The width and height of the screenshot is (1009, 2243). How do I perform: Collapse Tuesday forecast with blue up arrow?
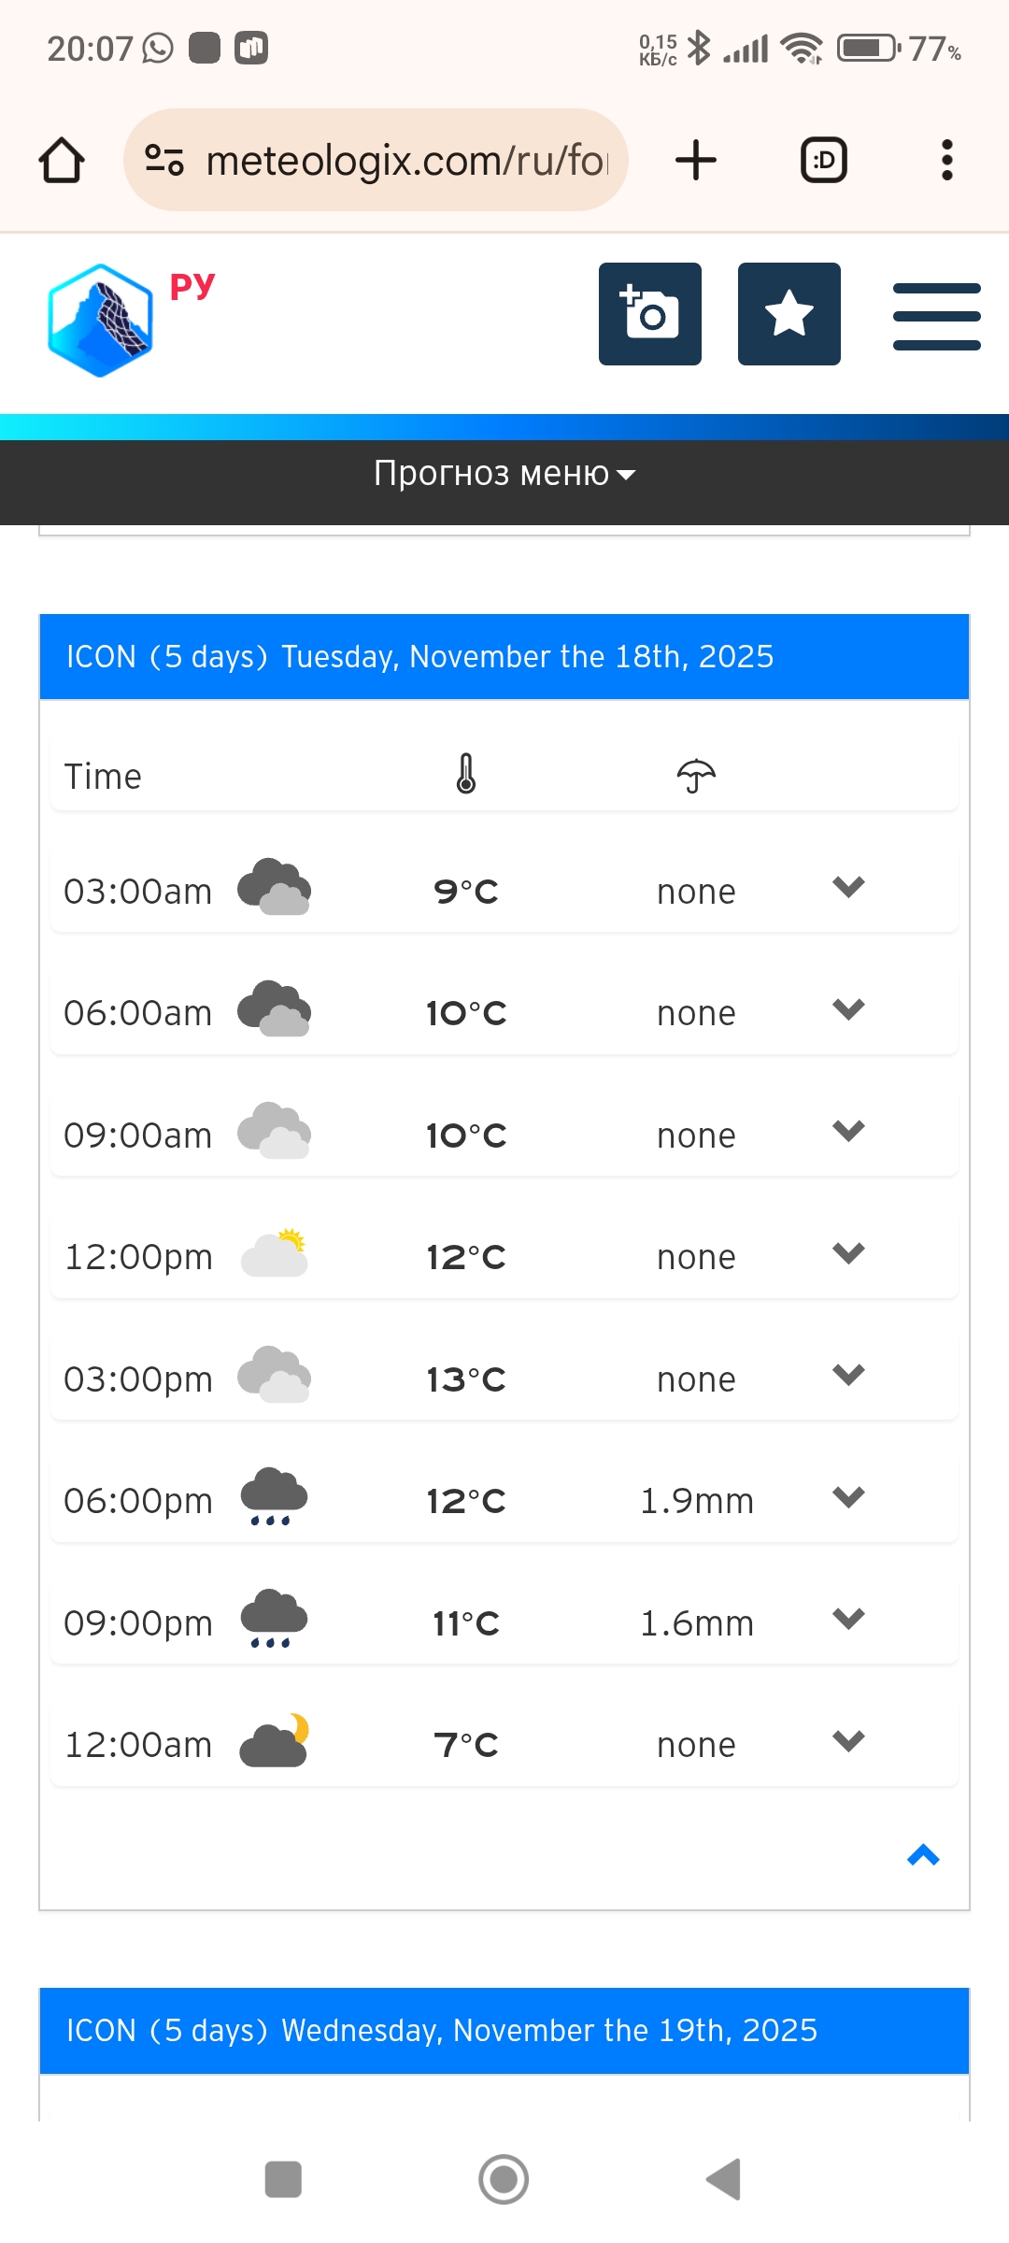tap(923, 1855)
